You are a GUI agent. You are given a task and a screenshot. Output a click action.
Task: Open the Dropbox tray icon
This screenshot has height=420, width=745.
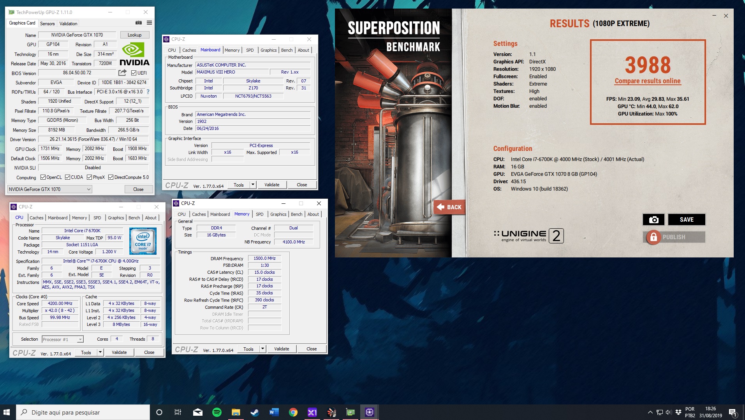tap(678, 412)
